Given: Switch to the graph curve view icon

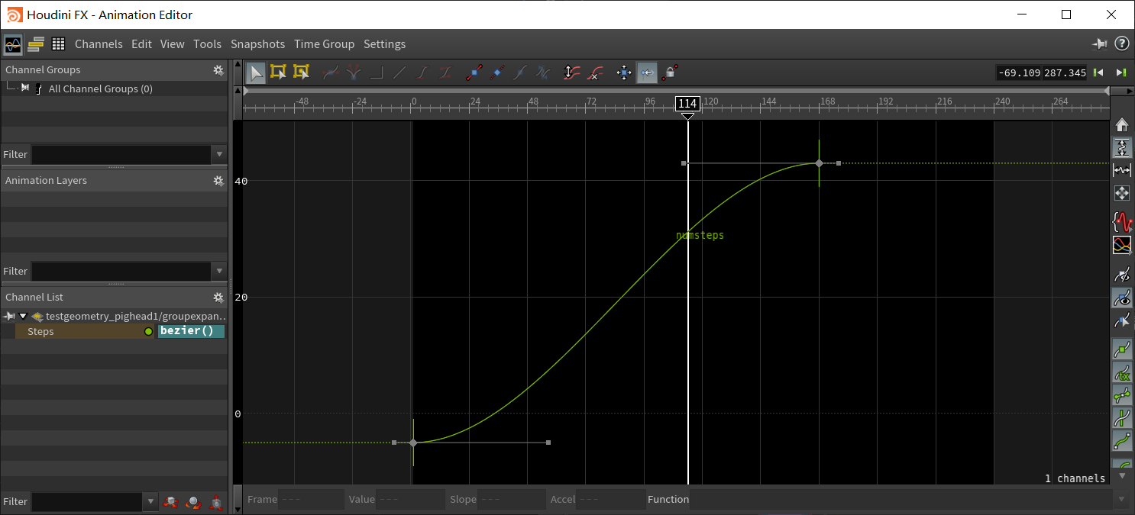Looking at the screenshot, I should tap(13, 44).
